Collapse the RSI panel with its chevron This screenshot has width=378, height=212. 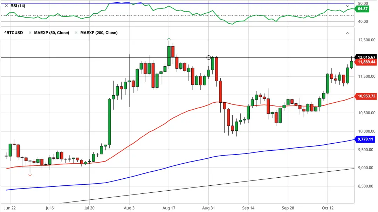(x=348, y=6)
